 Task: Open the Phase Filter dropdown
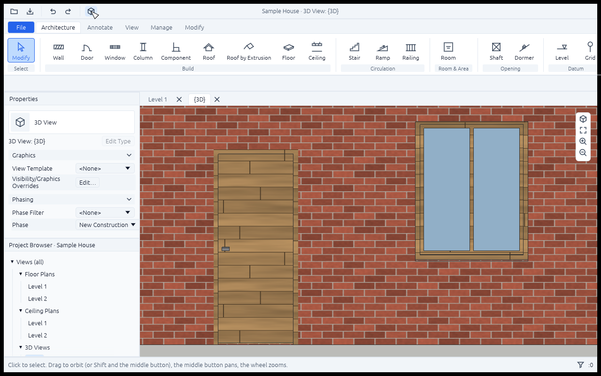[105, 212]
